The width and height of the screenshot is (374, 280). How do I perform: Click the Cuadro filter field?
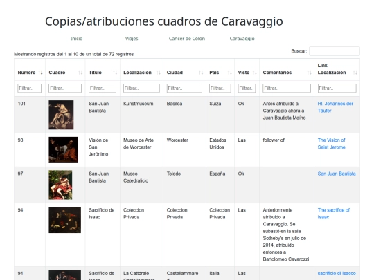tap(65, 88)
